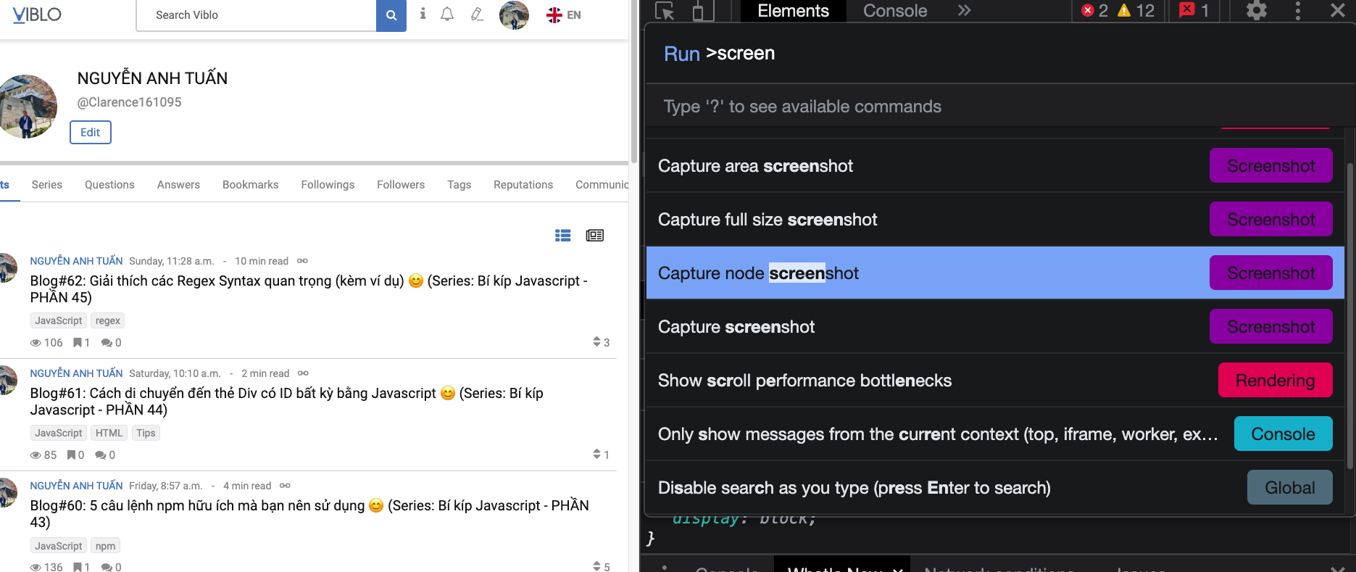Switch to list view layout icon
This screenshot has width=1356, height=572.
(x=563, y=235)
